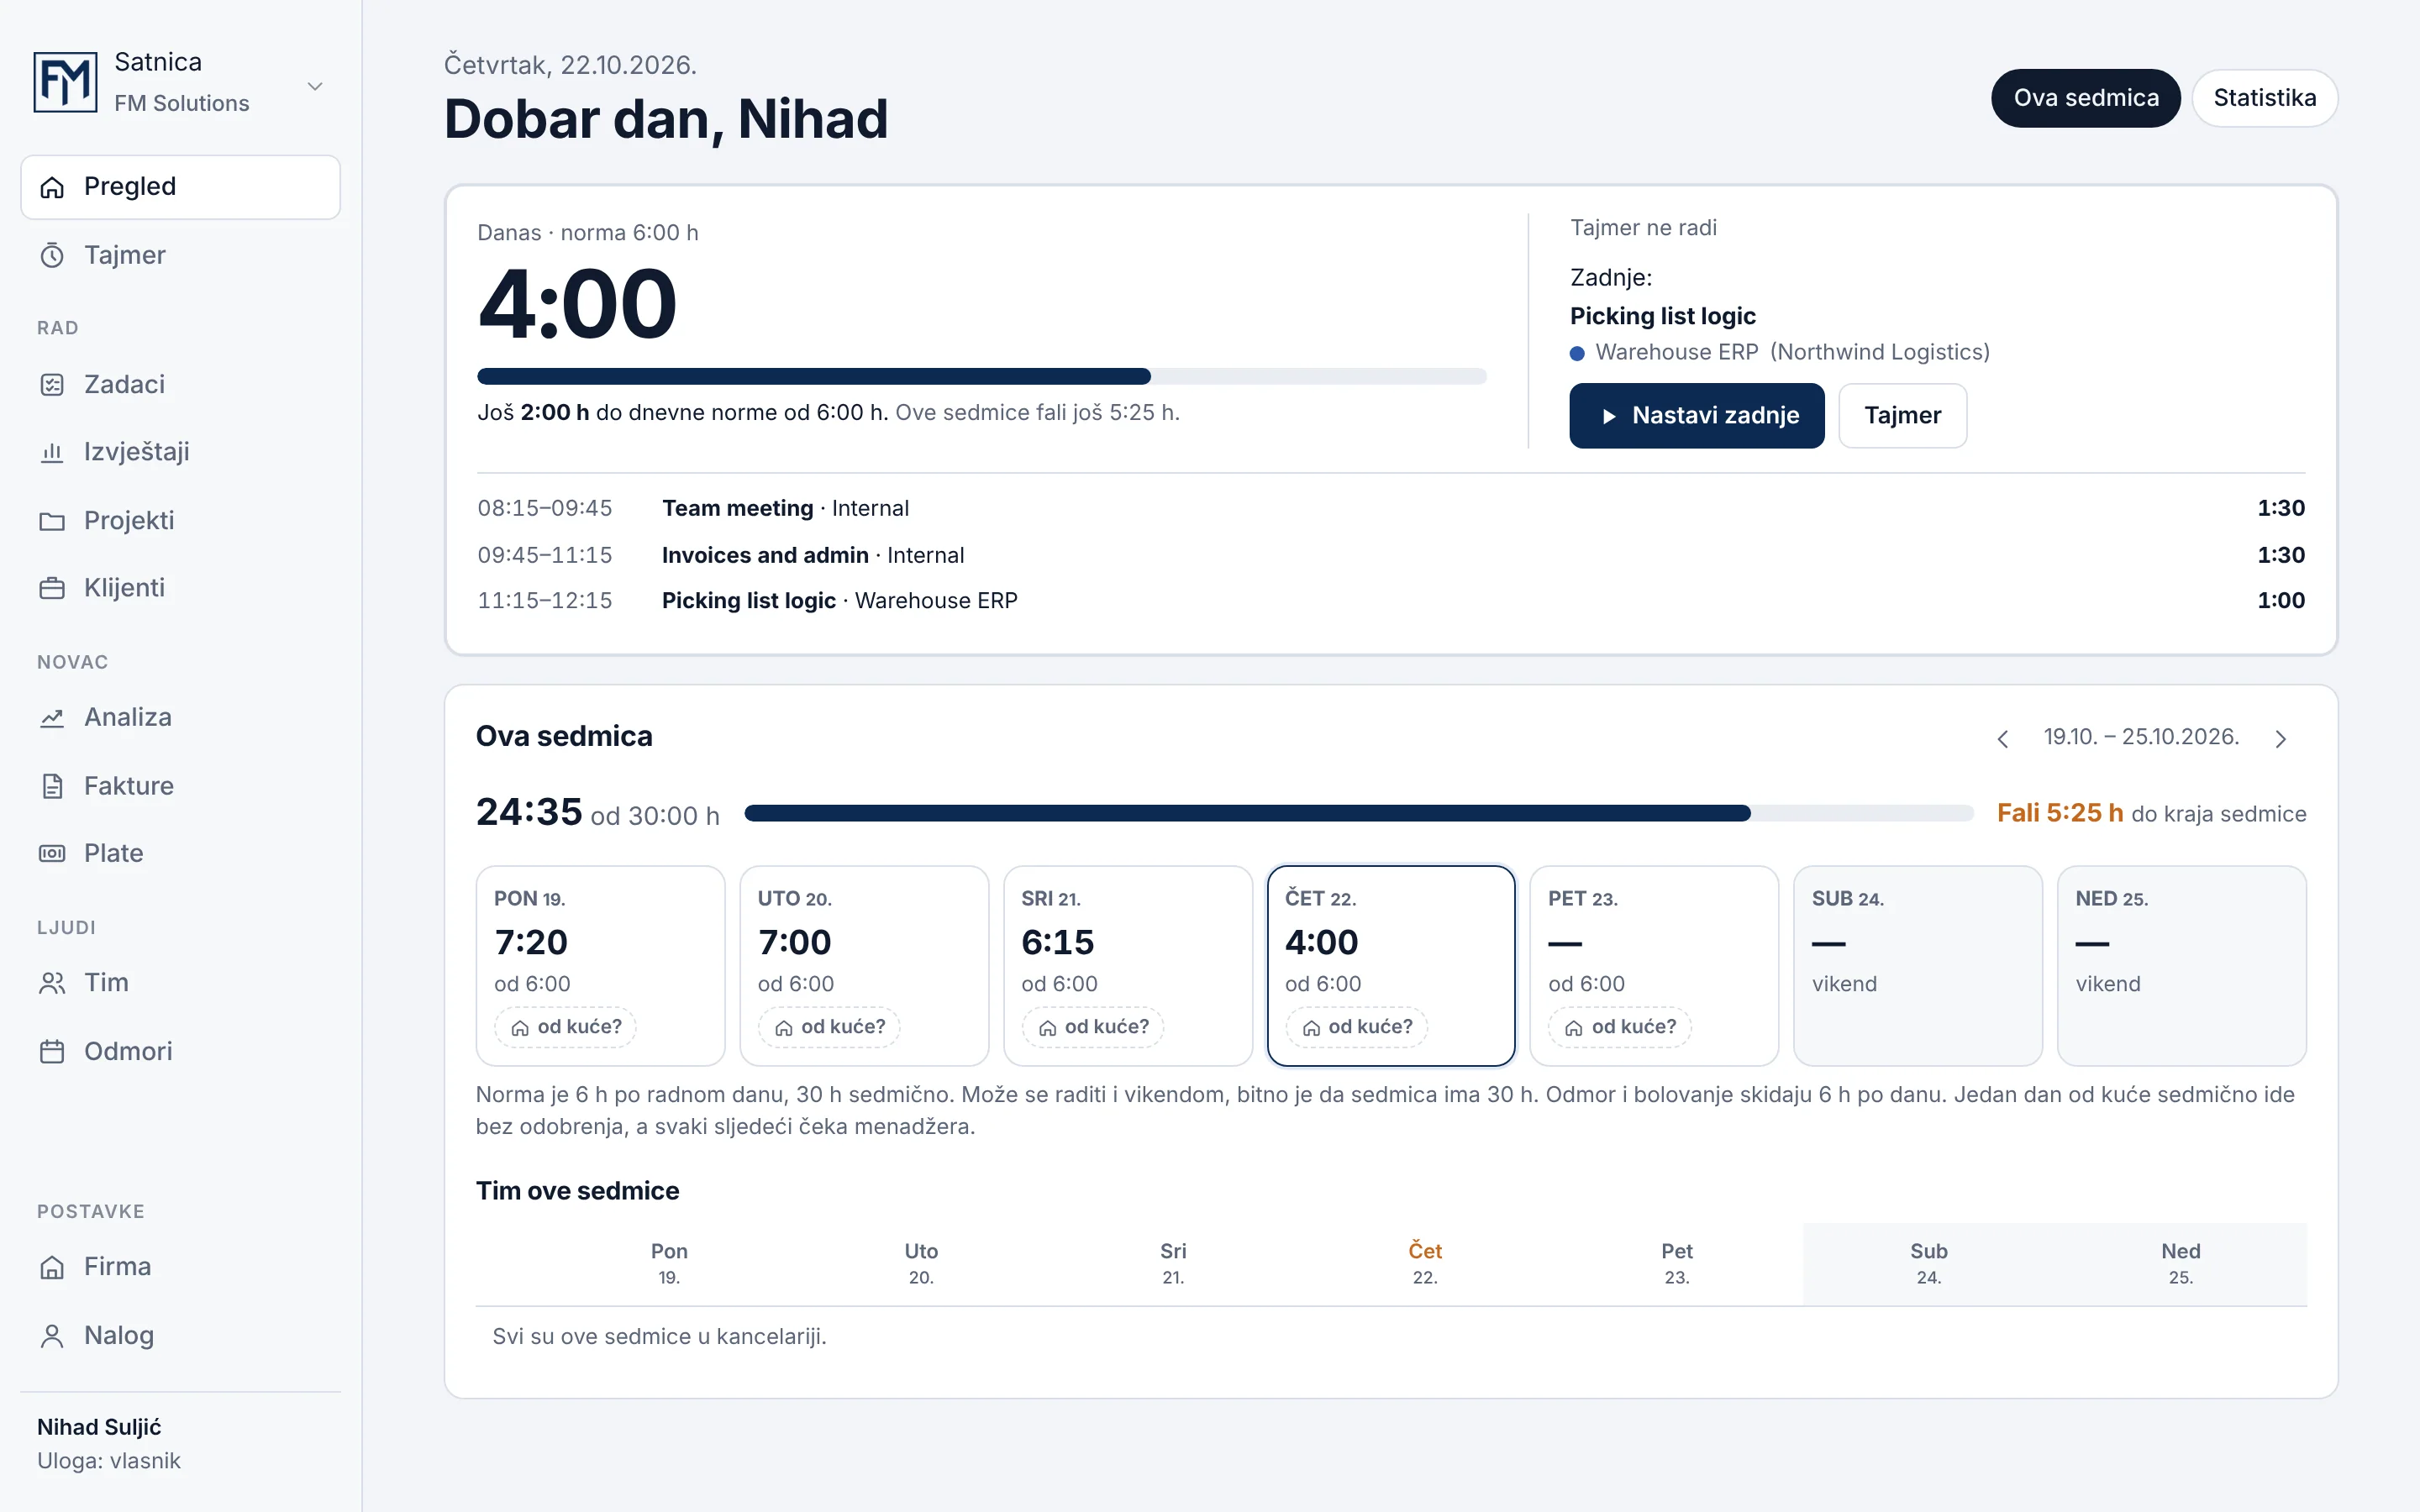This screenshot has height=1512, width=2420.
Task: Toggle 'od kuće?' for PON 19.
Action: (x=566, y=1027)
